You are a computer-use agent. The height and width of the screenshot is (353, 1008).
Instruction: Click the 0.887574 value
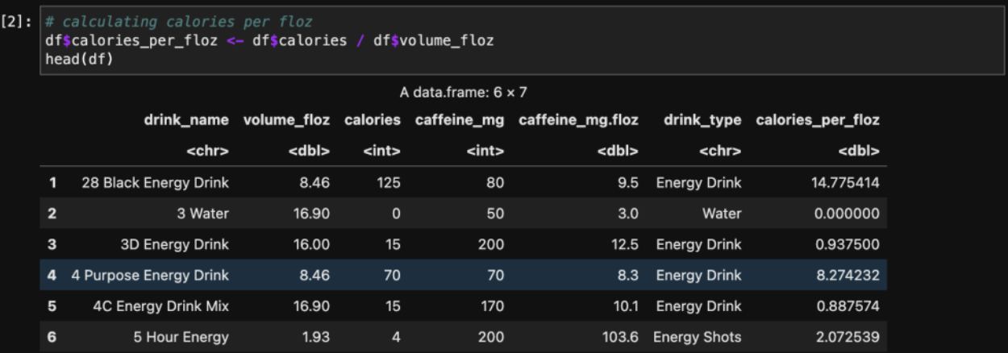tap(848, 306)
